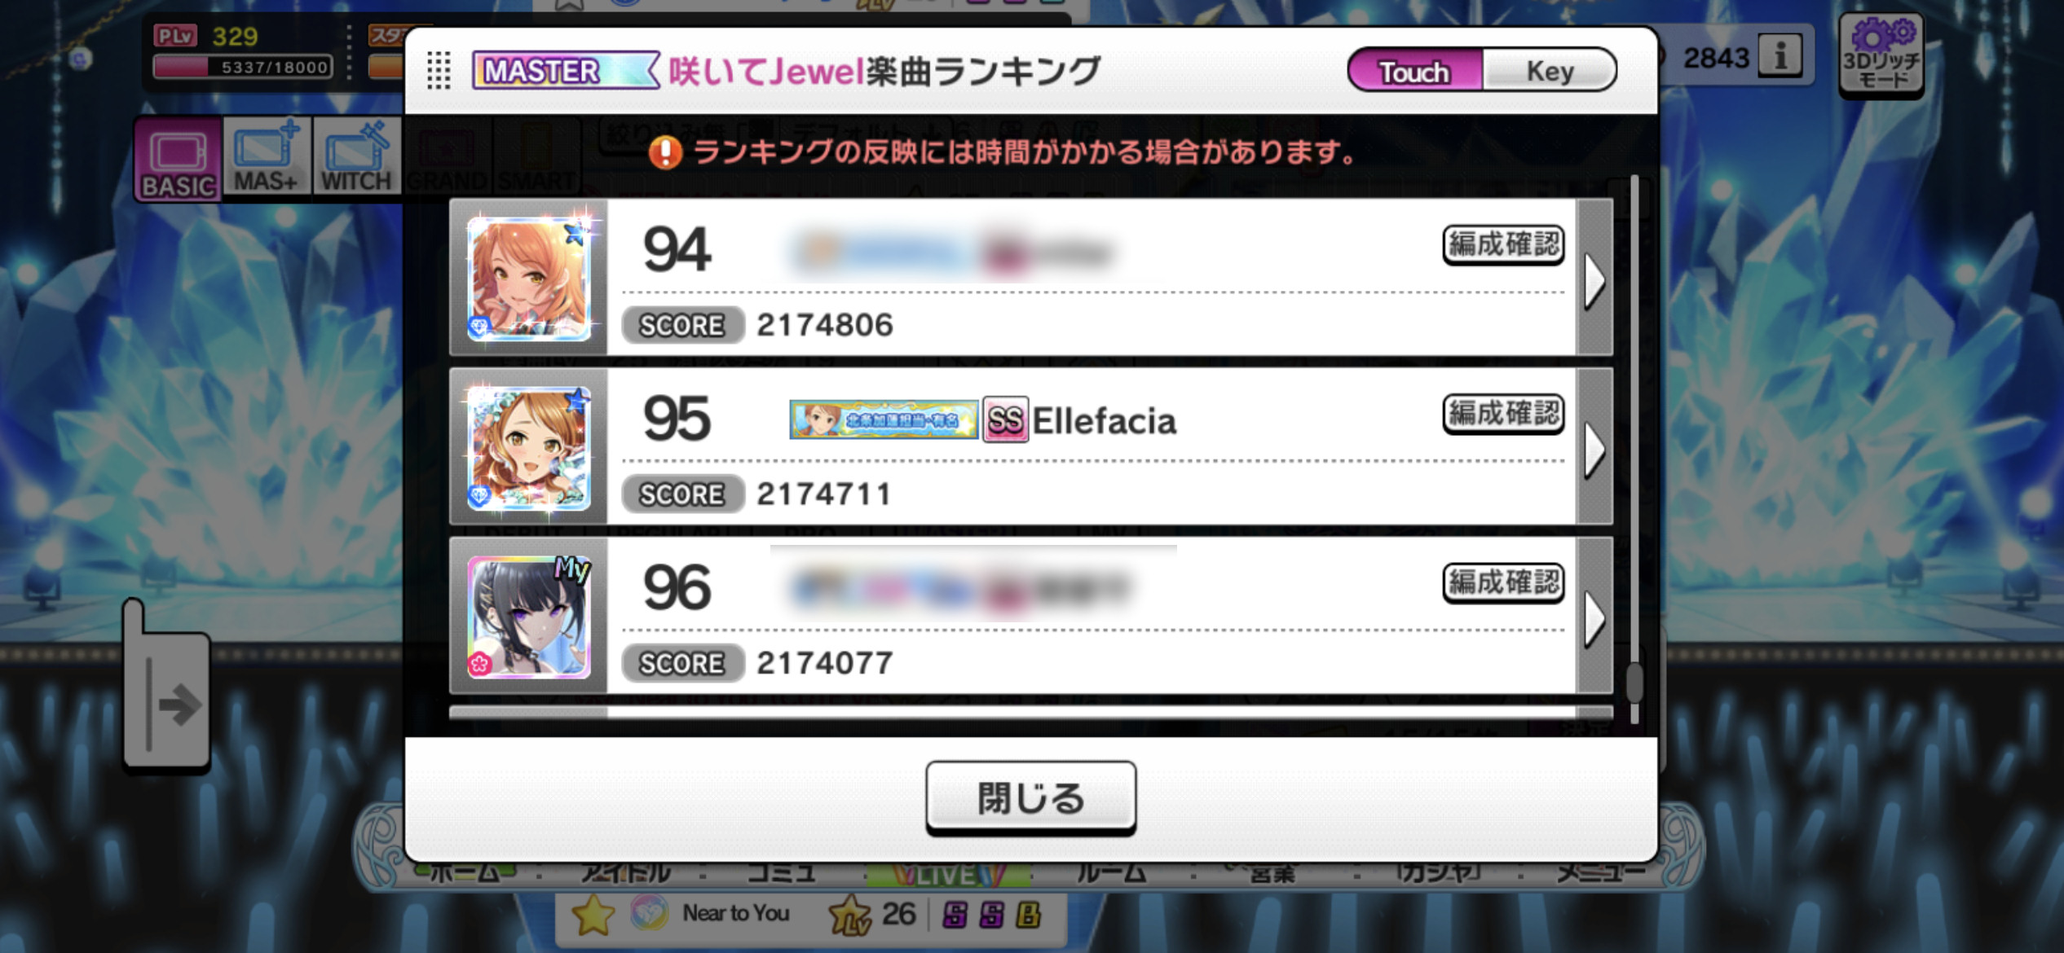
Task: Check rank 96 unit formation
Action: (x=1503, y=583)
